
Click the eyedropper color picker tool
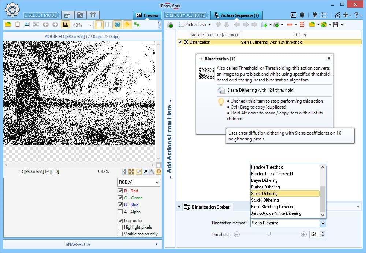(146, 172)
